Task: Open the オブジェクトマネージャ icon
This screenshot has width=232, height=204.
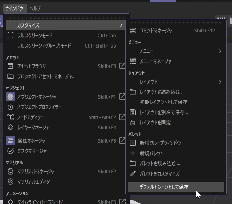Action: click(10, 97)
